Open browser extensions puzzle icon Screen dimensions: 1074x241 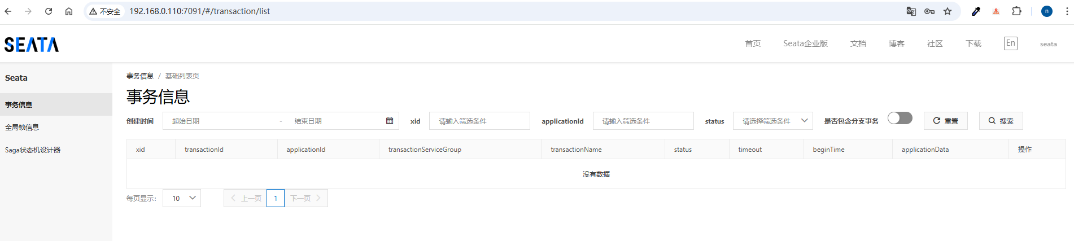pos(1016,11)
